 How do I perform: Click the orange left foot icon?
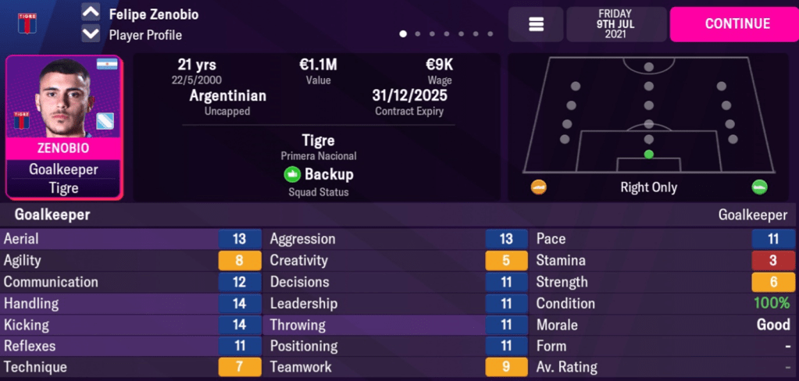539,187
